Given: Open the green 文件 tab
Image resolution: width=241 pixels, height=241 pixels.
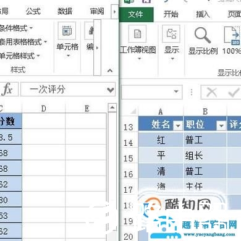Looking at the screenshot, I should (x=136, y=14).
